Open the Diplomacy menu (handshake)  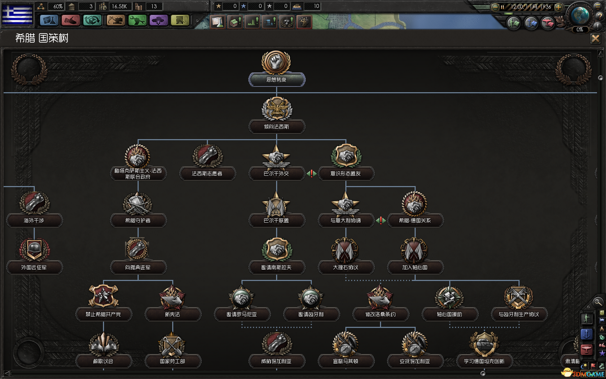pos(70,21)
